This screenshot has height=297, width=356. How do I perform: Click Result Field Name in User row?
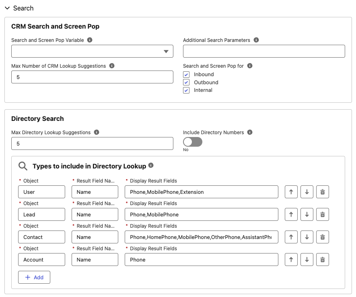[95, 192]
